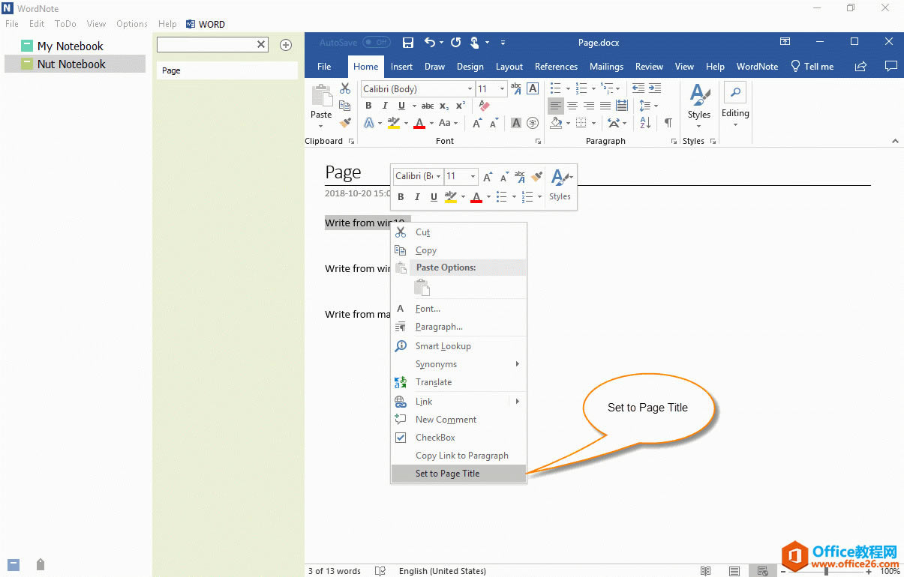Viewport: 904px width, 577px height.
Task: Switch to the Insert ribbon tab
Action: (401, 67)
